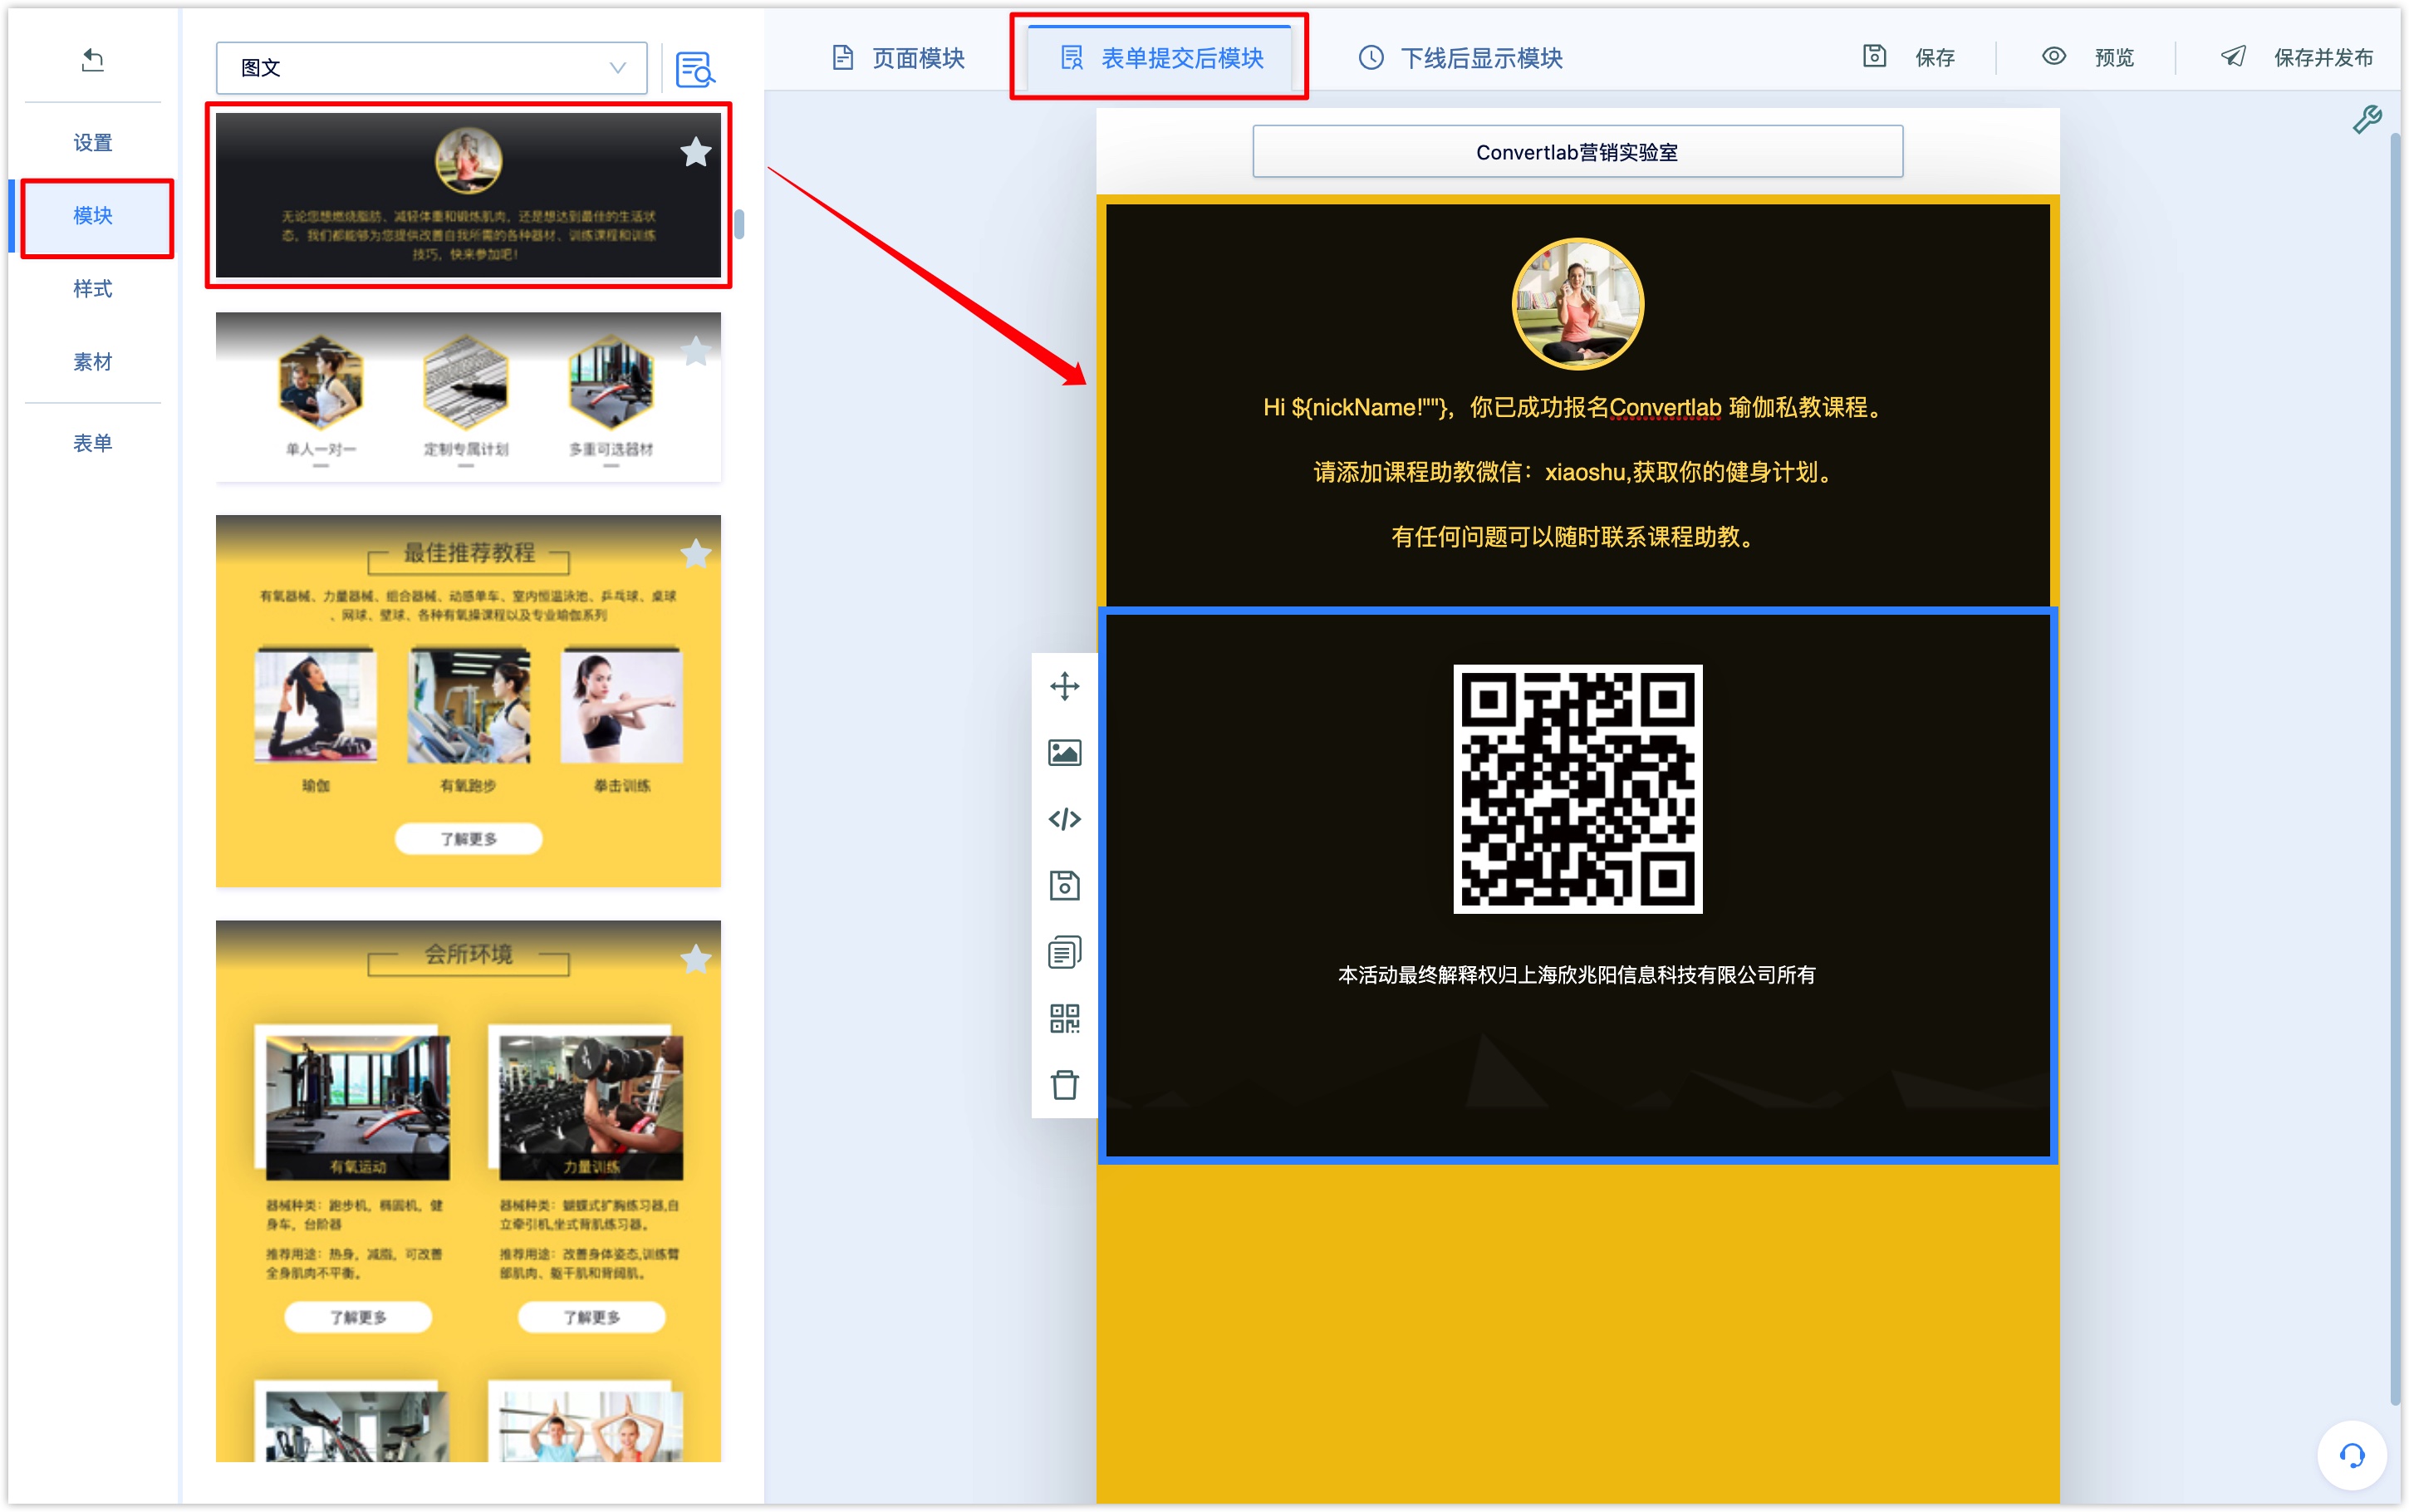Switch to the 表单提交后模块 tab
The image size is (2409, 1512).
tap(1160, 58)
